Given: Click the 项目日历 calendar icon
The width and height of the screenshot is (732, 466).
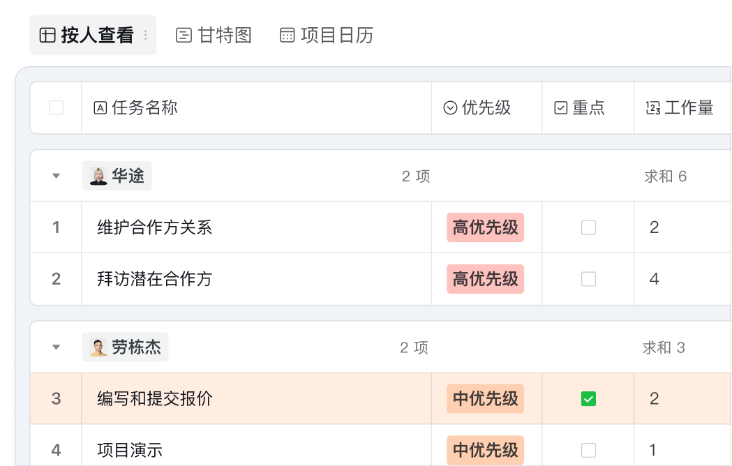Looking at the screenshot, I should 287,36.
